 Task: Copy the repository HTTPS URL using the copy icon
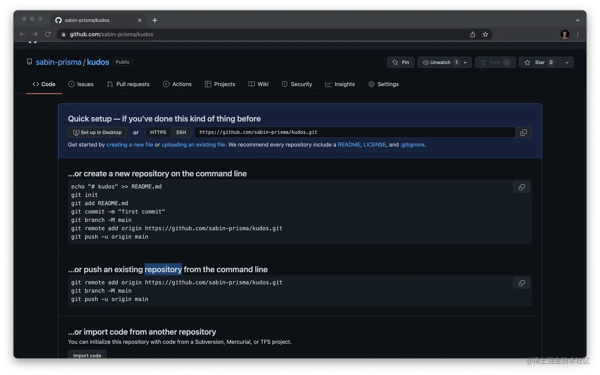click(x=523, y=132)
